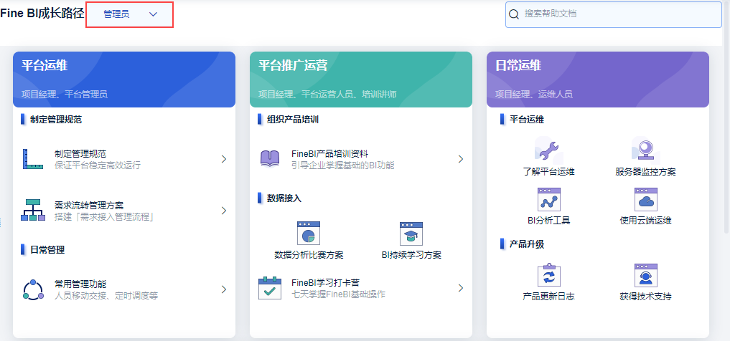The image size is (730, 341).
Task: Open the 获得技术支持 headset icon
Action: coord(645,276)
